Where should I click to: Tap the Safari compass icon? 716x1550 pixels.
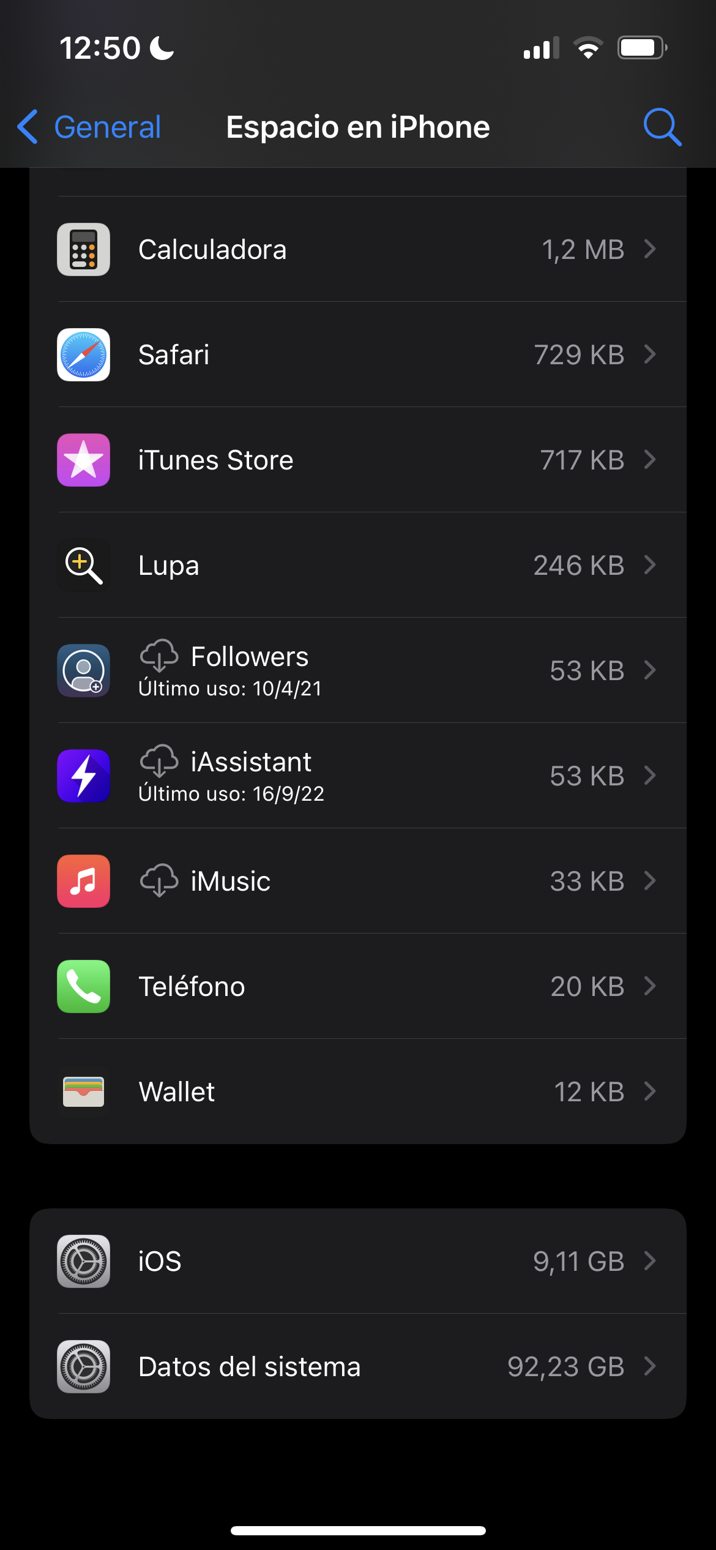click(x=84, y=354)
